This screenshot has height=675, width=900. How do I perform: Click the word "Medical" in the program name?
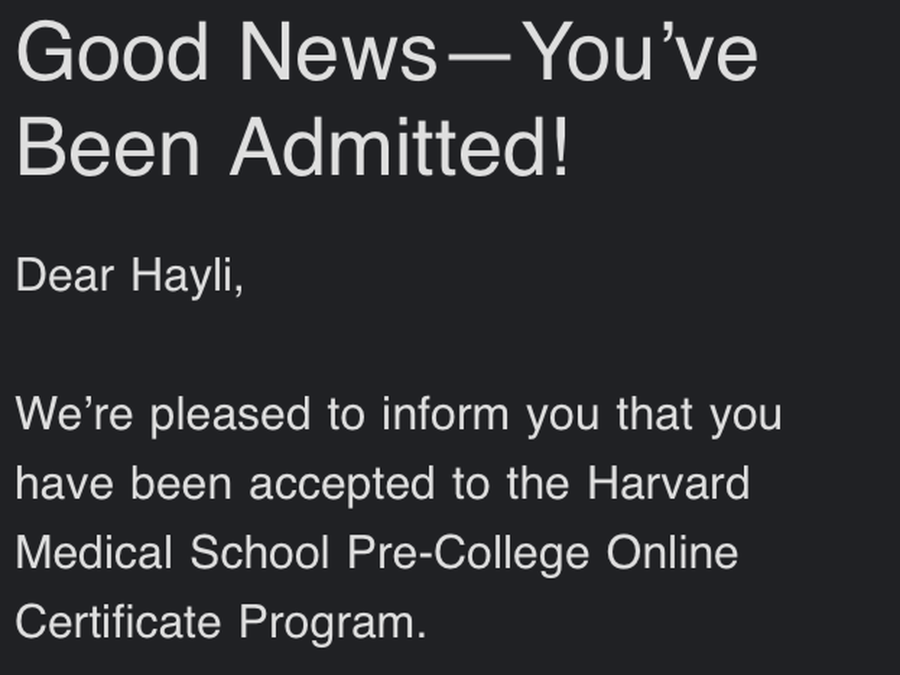coord(94,553)
